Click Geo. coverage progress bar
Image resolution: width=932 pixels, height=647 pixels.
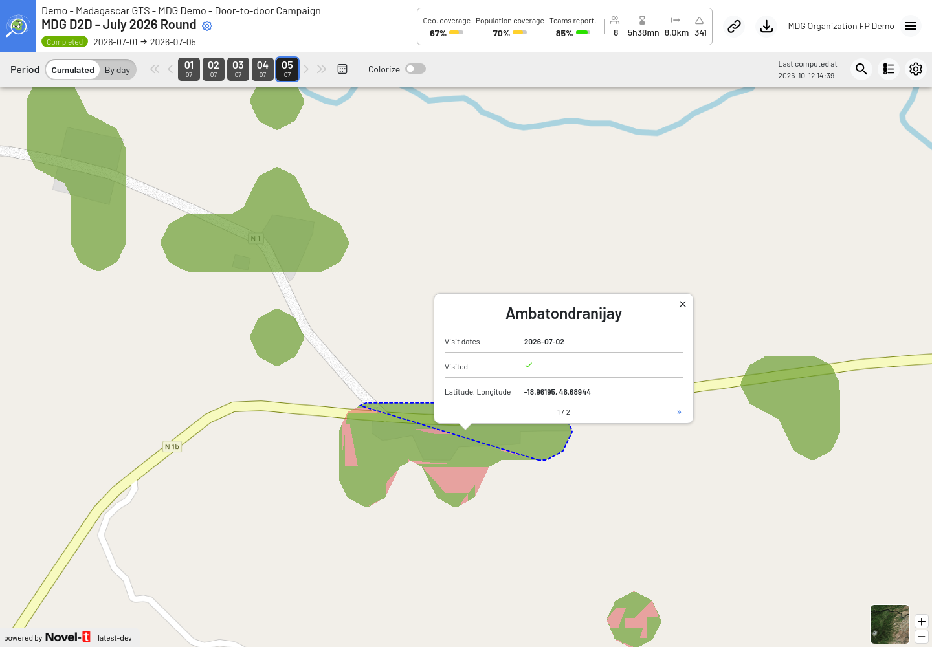point(456,32)
